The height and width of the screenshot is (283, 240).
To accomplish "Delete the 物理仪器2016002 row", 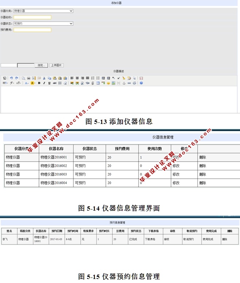I will coord(202,166).
